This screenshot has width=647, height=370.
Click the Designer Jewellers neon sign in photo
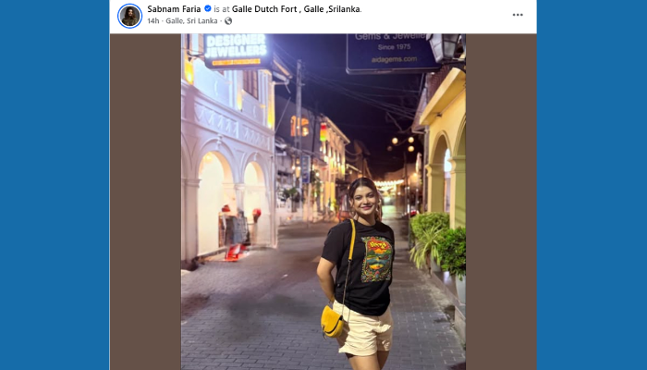[x=237, y=50]
